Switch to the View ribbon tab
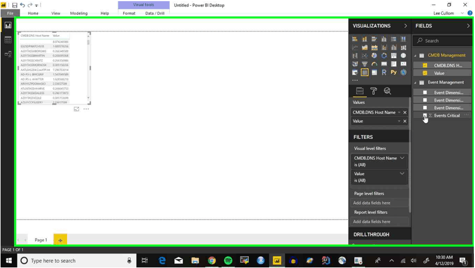The height and width of the screenshot is (268, 475). (56, 13)
